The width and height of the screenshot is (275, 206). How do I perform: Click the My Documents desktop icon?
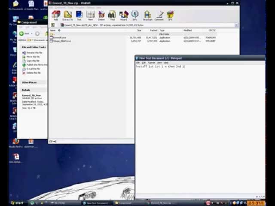[x=16, y=5]
